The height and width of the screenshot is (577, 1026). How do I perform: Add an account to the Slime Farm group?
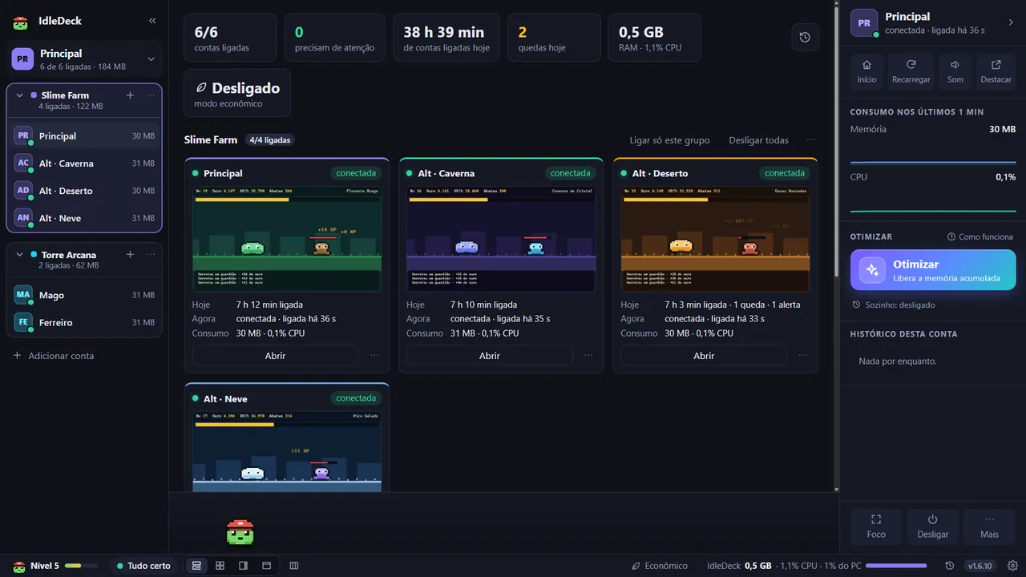coord(131,95)
